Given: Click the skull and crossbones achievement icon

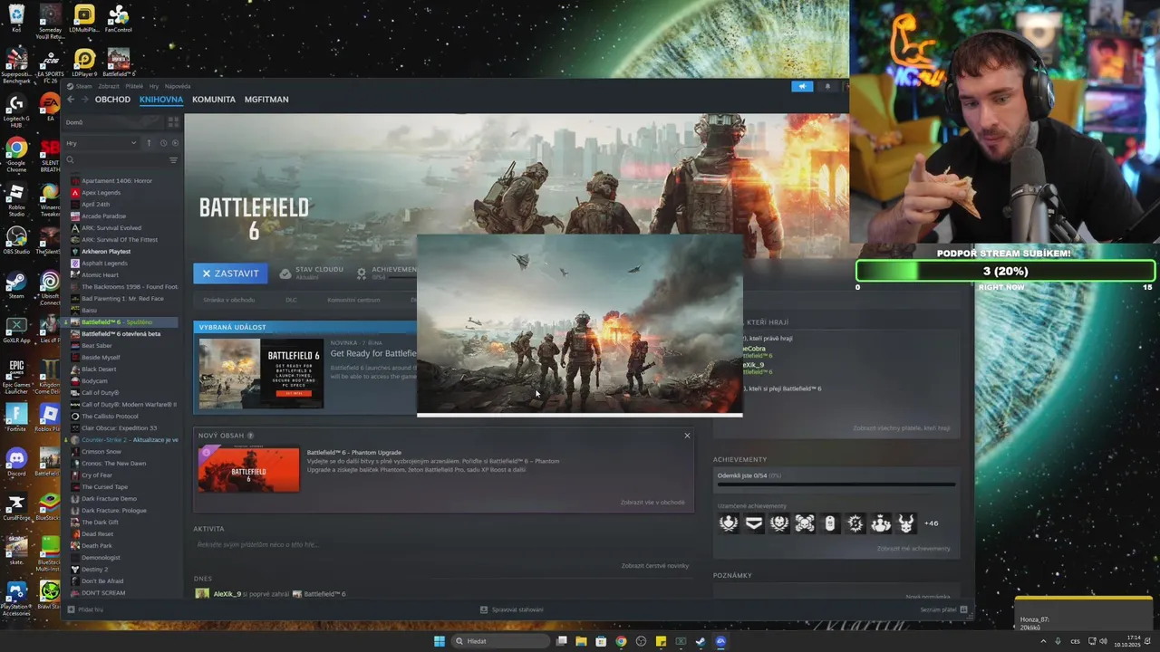Looking at the screenshot, I should (805, 523).
